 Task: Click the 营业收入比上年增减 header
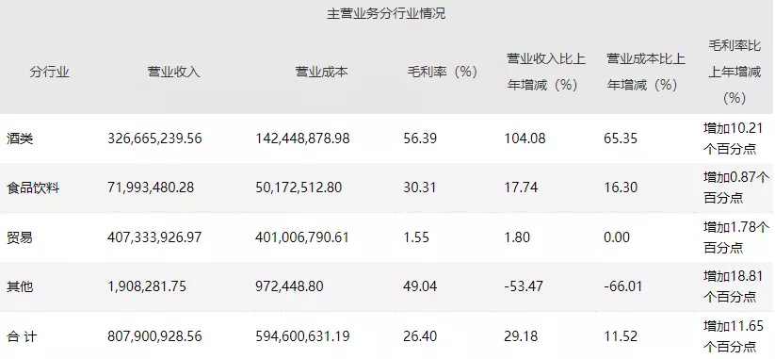[546, 73]
